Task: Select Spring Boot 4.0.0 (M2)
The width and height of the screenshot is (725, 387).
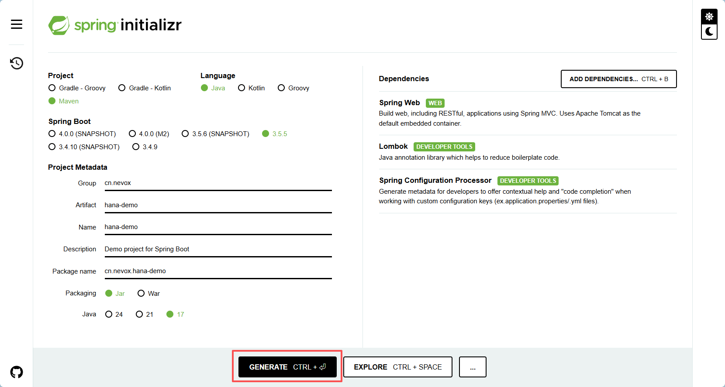Action: coord(149,134)
